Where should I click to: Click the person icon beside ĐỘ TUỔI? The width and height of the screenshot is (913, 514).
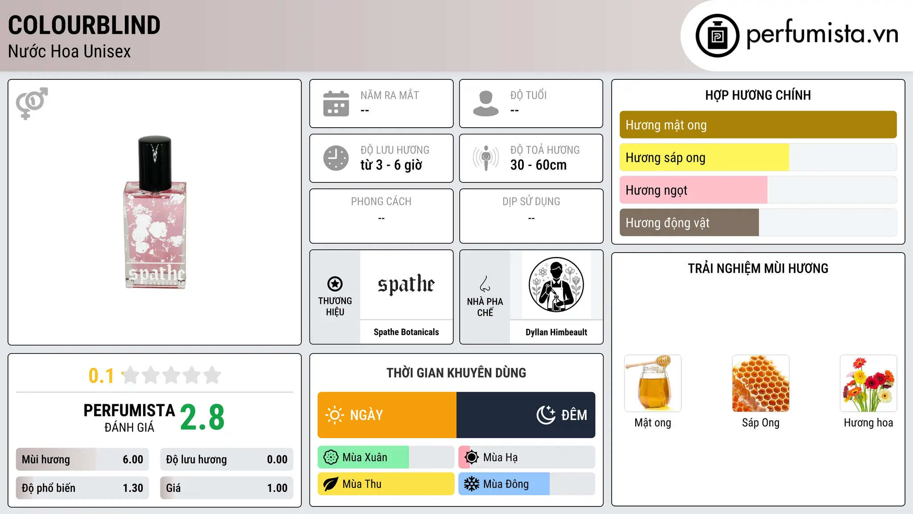486,104
